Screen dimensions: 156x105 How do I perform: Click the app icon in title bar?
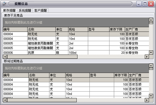4,4
